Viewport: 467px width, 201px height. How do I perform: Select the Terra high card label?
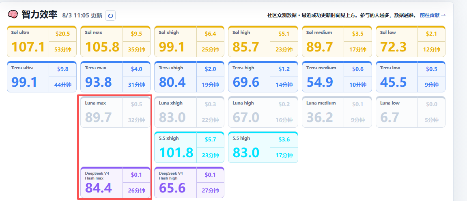pyautogui.click(x=243, y=68)
